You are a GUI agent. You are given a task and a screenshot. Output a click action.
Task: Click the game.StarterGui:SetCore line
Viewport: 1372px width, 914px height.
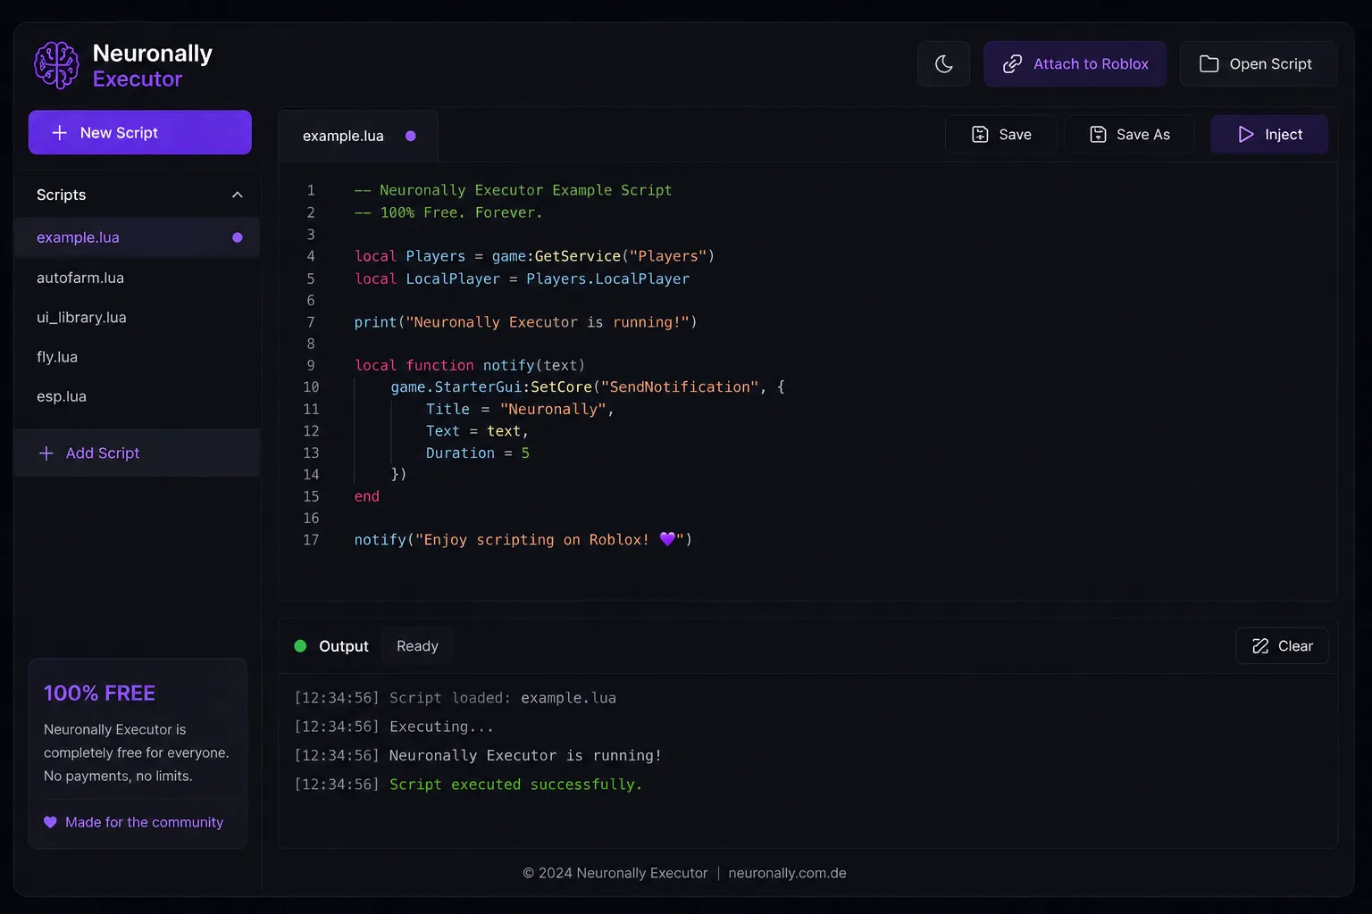(x=588, y=386)
